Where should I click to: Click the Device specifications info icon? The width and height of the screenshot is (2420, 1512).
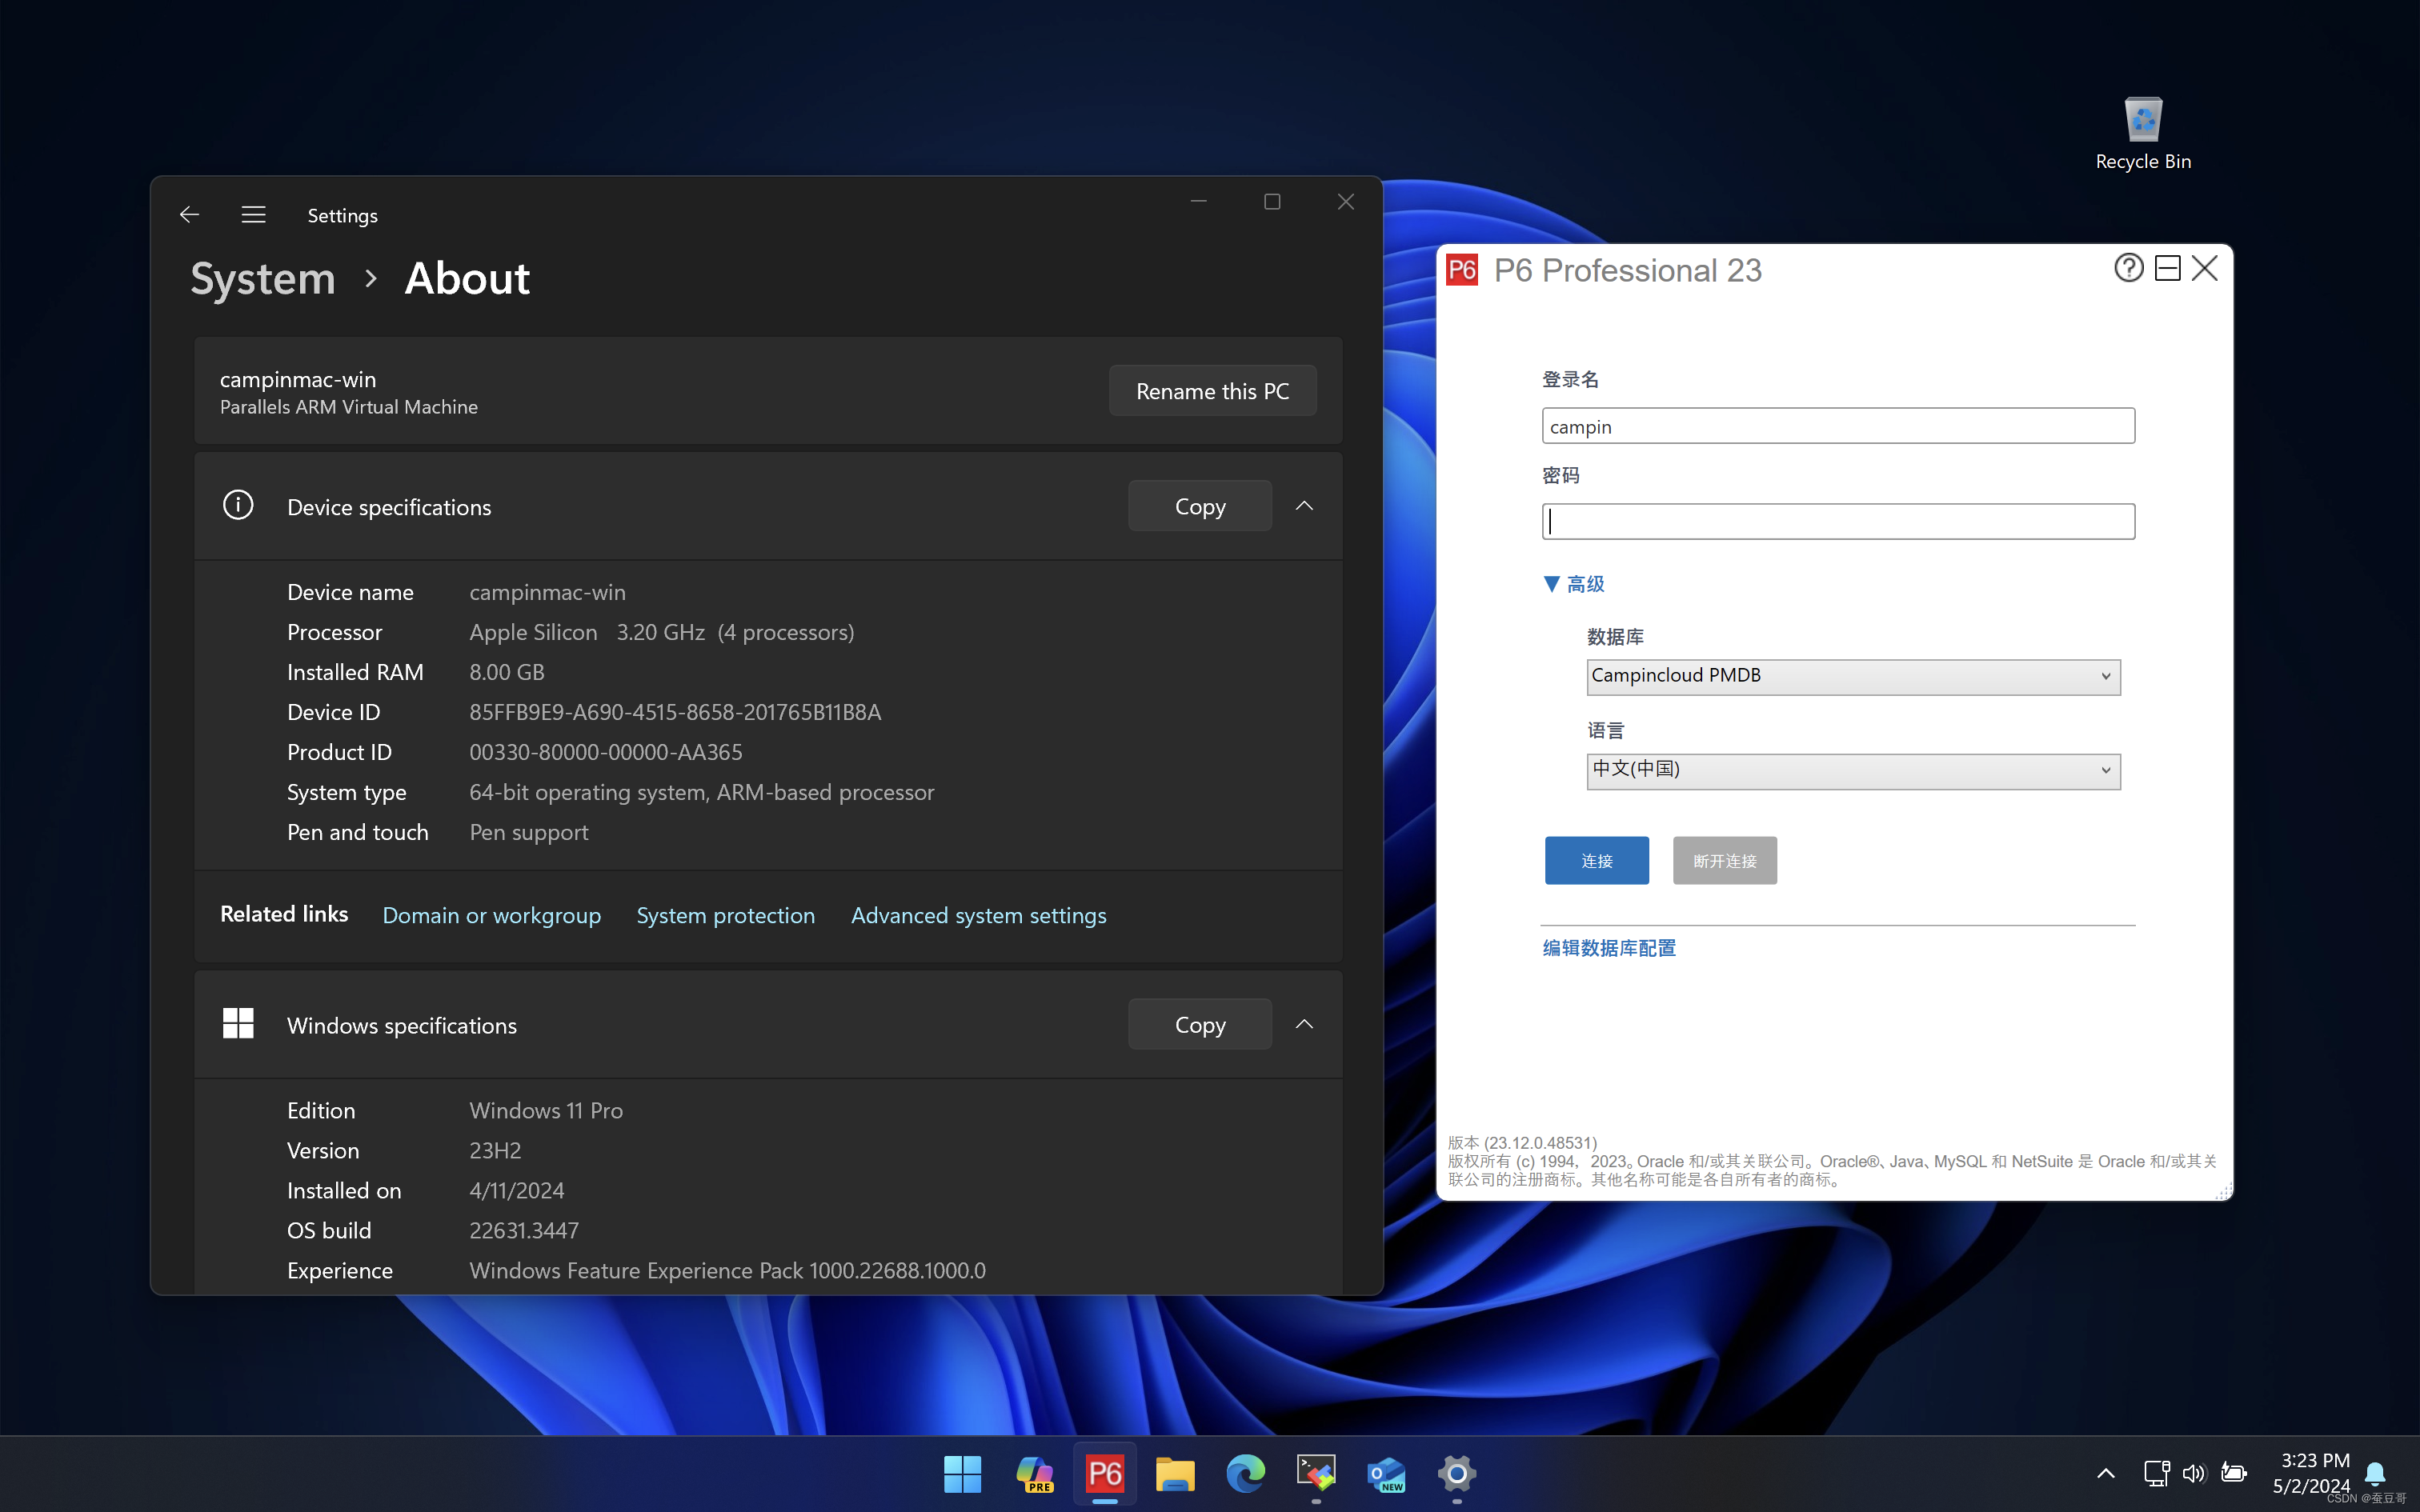[238, 506]
